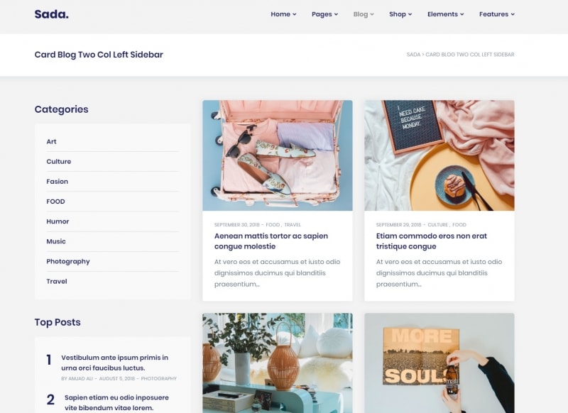Open the Elements menu
The height and width of the screenshot is (413, 568).
click(445, 14)
